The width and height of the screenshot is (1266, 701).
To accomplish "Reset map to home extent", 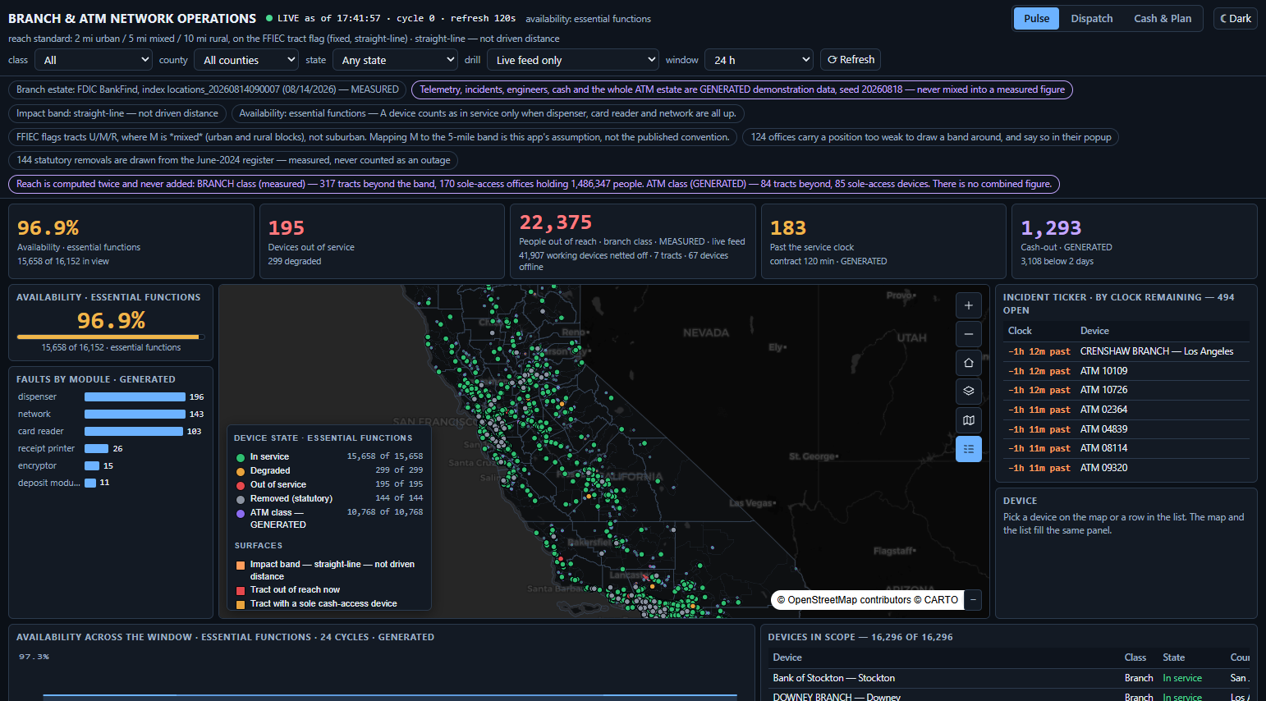I will pos(969,363).
